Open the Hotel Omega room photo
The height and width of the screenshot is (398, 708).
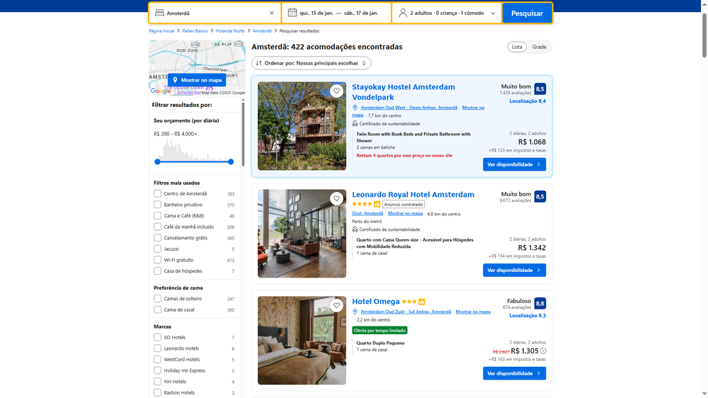tap(302, 341)
